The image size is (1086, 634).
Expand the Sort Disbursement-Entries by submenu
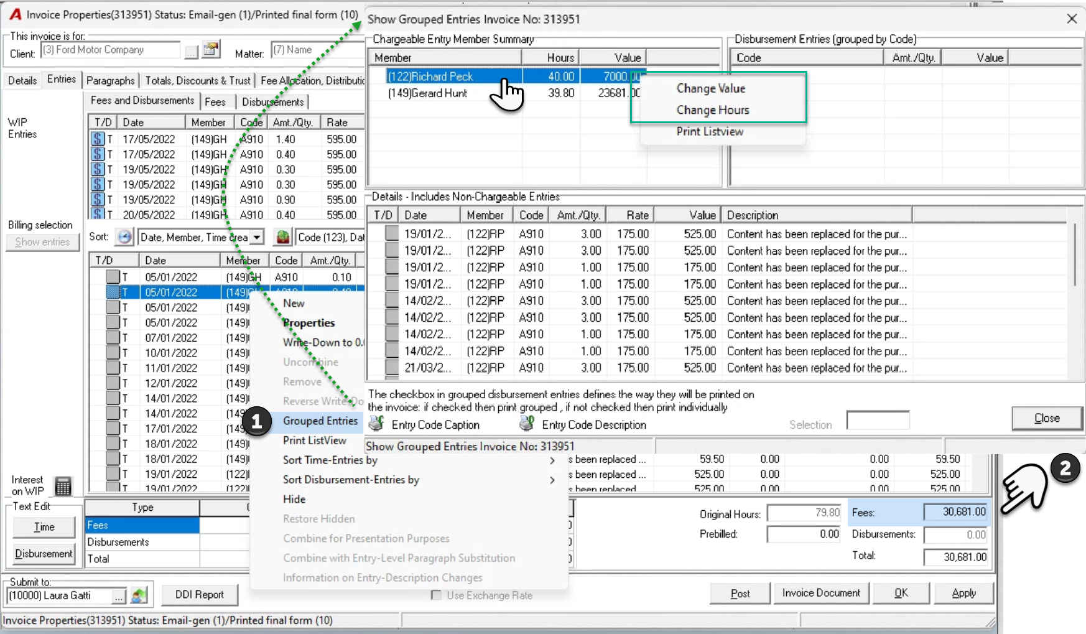552,480
